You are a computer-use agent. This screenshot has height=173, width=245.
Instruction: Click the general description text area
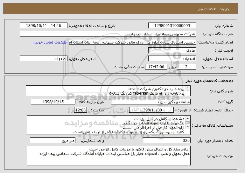[108, 91]
